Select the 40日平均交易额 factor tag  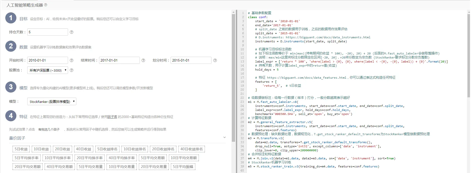point(60,167)
